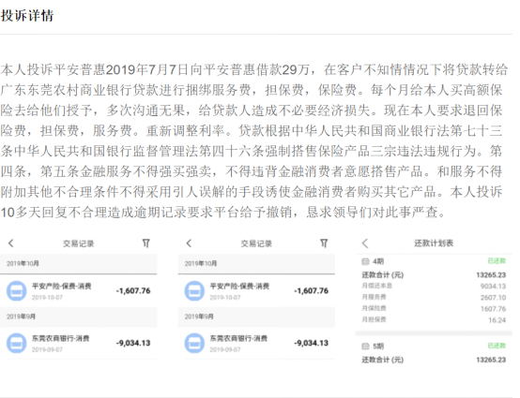Click amount -9,034.13 in left screenshot
This screenshot has width=520, height=398.
pyautogui.click(x=133, y=343)
